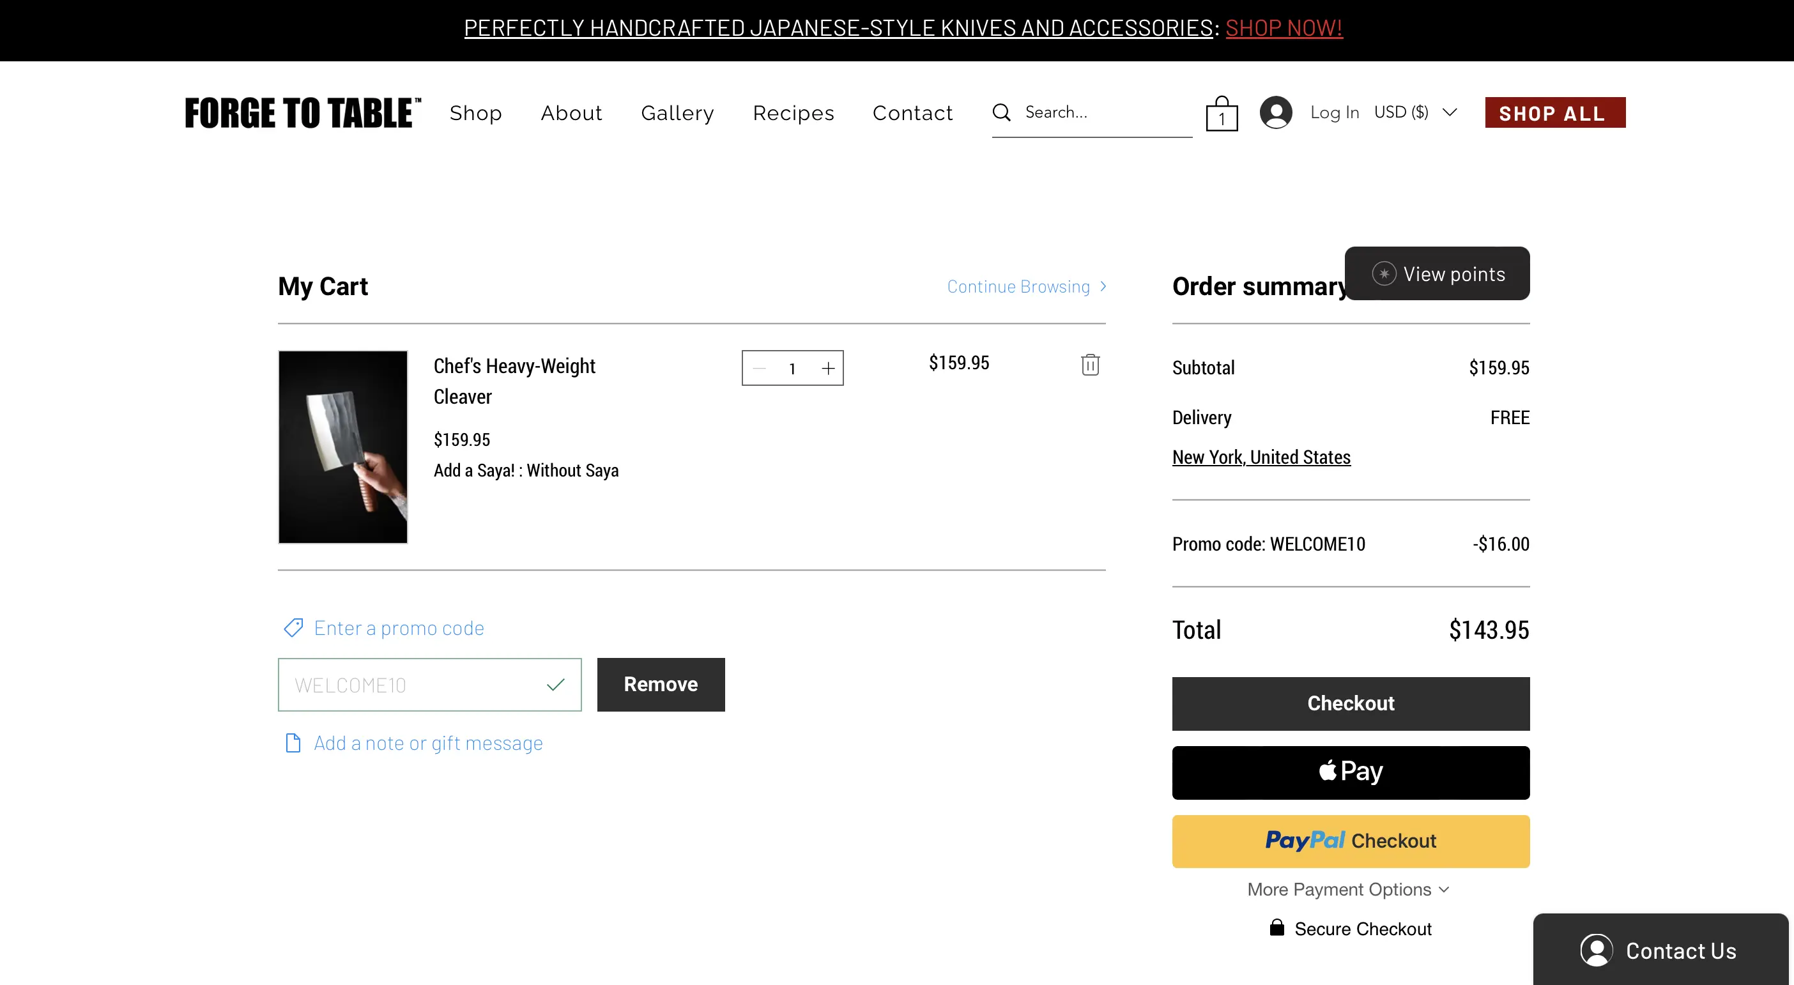Open the cleaver product thumbnail
Viewport: 1794px width, 985px height.
[342, 447]
